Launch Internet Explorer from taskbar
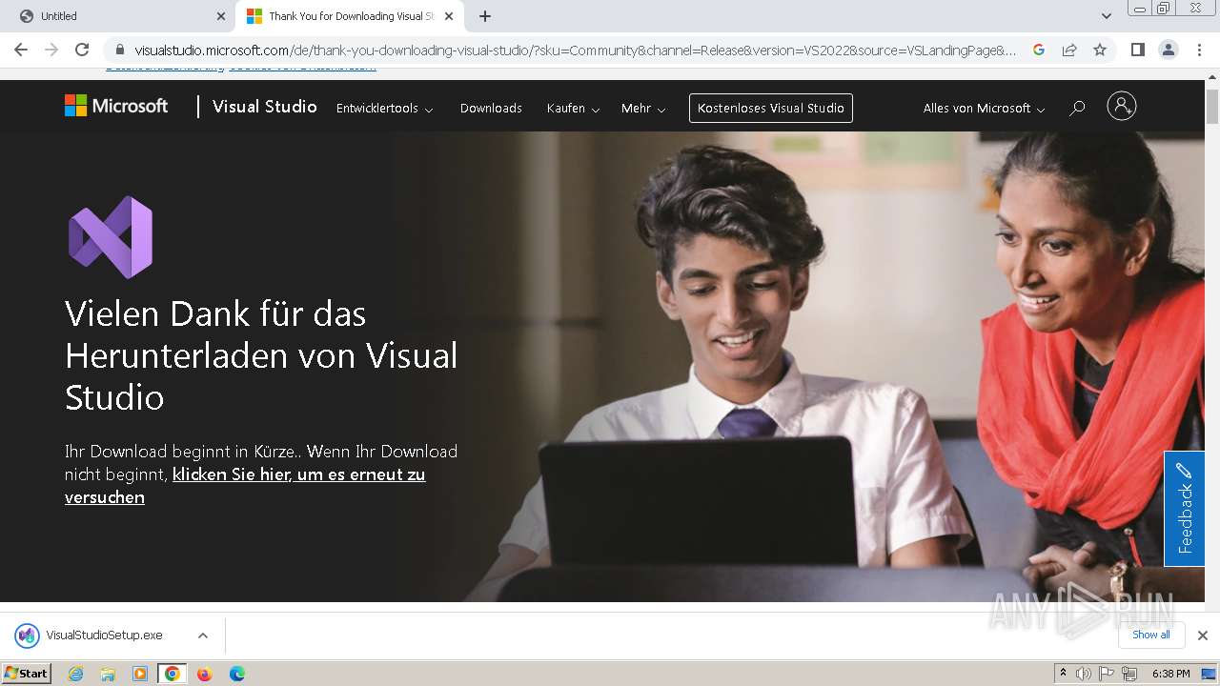 (75, 674)
